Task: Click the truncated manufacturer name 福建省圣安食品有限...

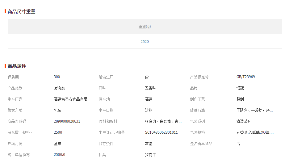Action: (72, 99)
